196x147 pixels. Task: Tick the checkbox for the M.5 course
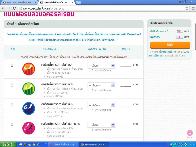click(12, 85)
